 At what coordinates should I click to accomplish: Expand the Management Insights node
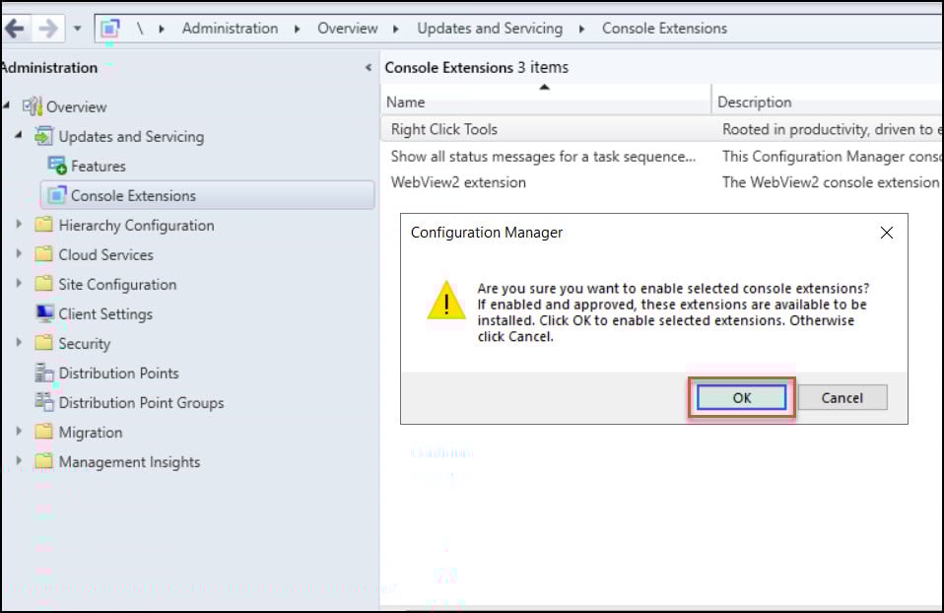19,460
